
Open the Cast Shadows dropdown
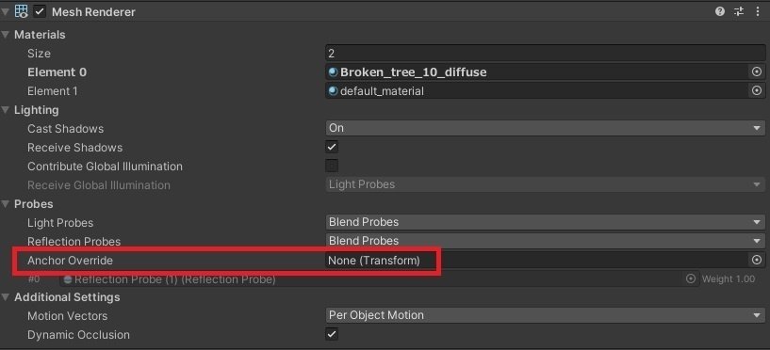tap(545, 128)
